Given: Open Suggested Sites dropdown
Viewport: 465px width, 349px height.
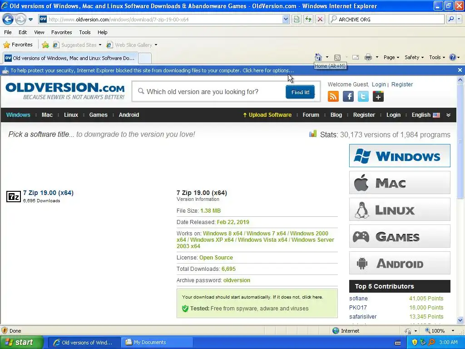Looking at the screenshot, I should tap(77, 45).
